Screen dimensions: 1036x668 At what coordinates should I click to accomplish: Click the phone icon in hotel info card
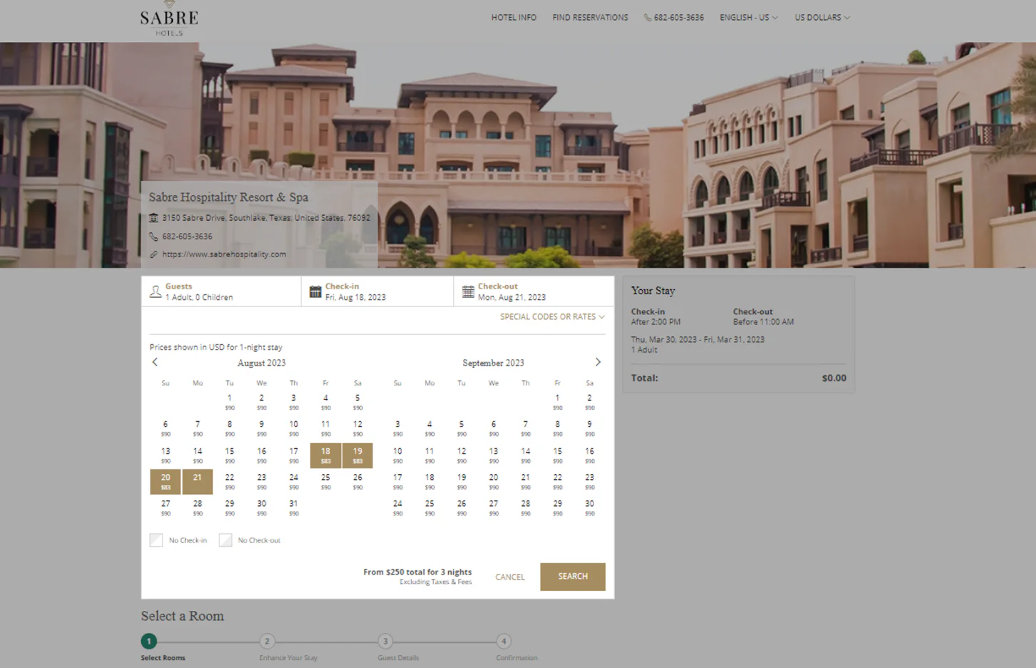click(153, 236)
